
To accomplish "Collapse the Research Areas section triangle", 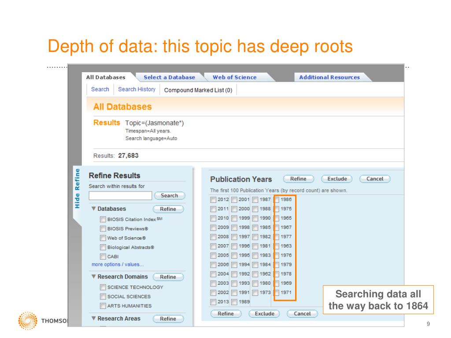I will [x=93, y=319].
